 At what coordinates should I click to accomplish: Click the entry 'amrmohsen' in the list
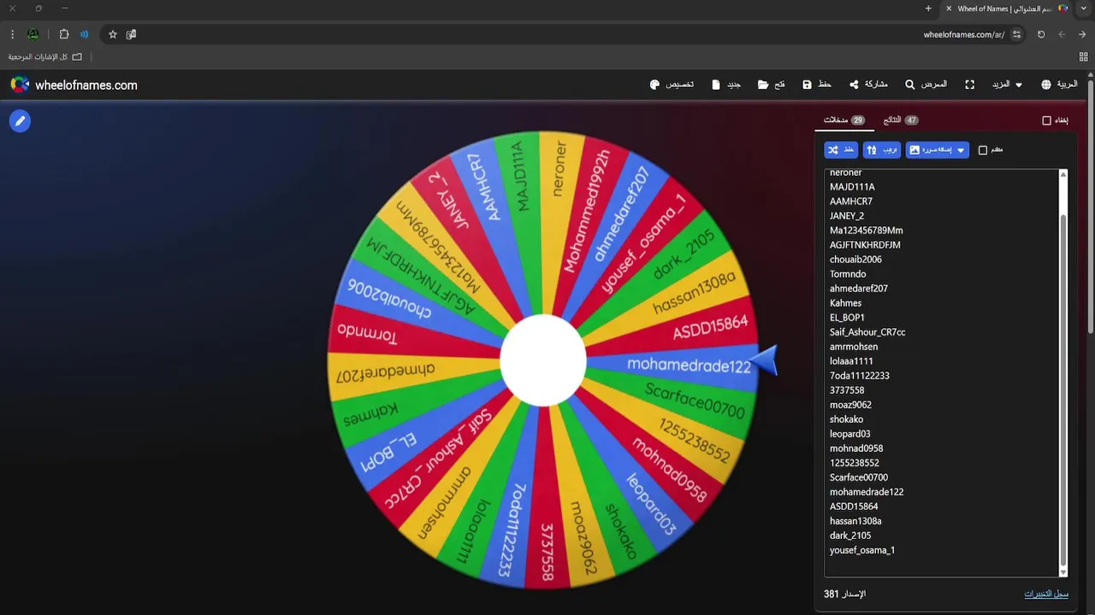click(854, 347)
